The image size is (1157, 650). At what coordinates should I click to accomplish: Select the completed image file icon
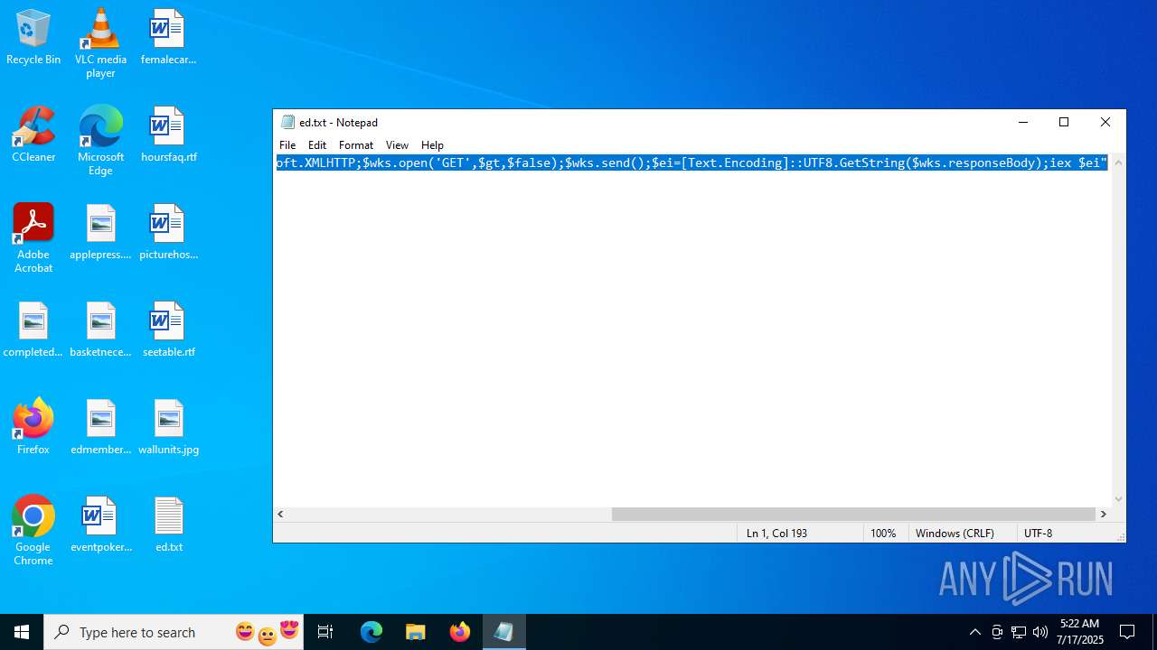coord(33,330)
